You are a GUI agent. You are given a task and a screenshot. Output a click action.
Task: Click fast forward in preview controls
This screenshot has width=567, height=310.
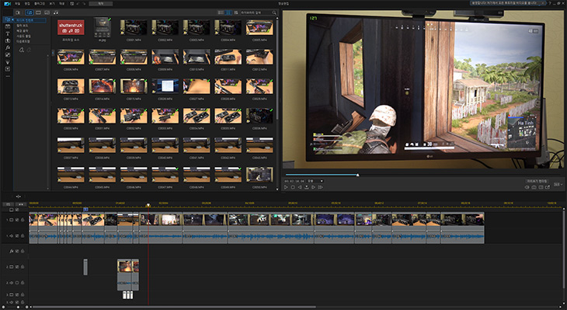pos(320,187)
